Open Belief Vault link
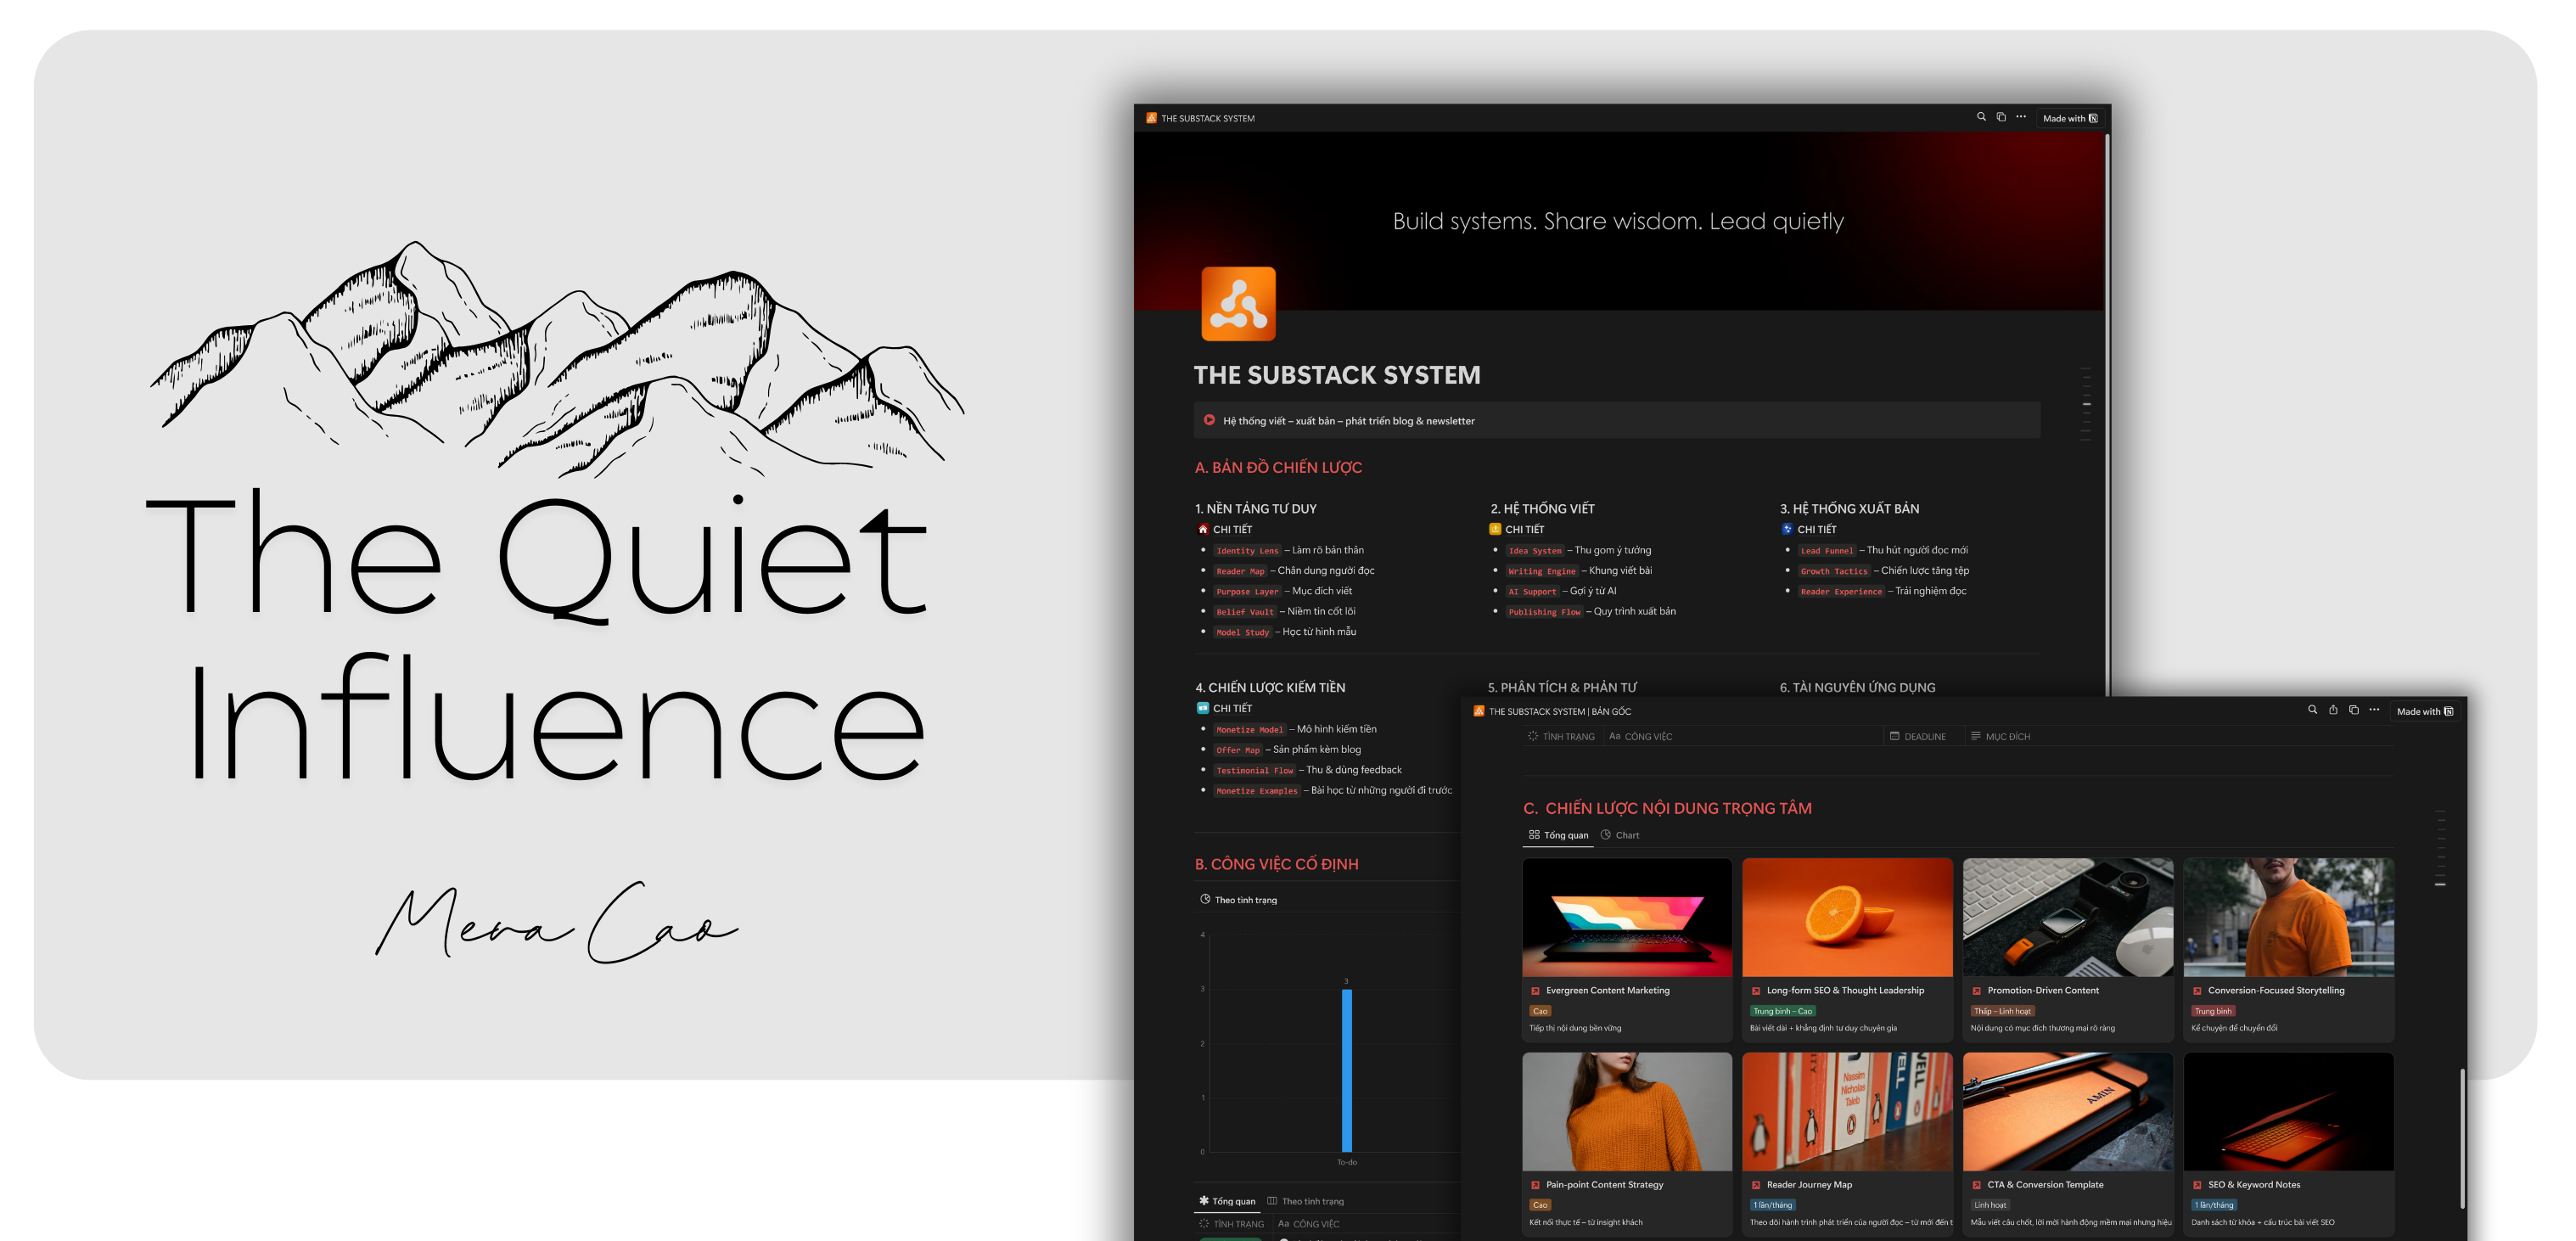 1245,612
